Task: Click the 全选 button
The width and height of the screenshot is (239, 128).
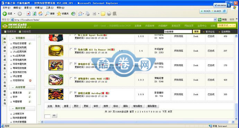Action: 50,106
